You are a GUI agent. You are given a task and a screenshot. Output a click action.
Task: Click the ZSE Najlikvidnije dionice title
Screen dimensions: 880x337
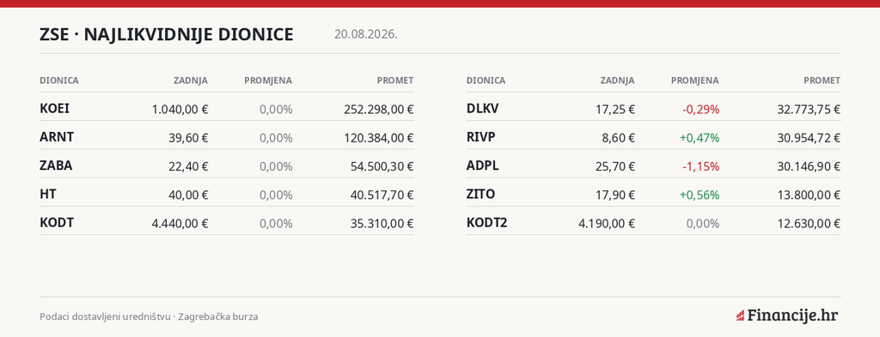click(x=167, y=34)
